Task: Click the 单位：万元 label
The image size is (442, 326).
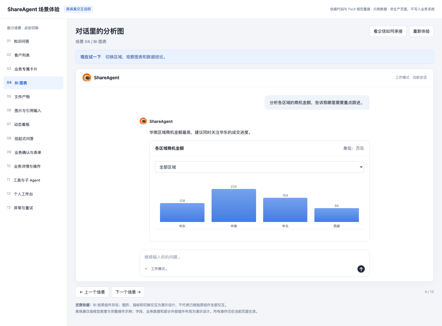Action: pos(353,148)
